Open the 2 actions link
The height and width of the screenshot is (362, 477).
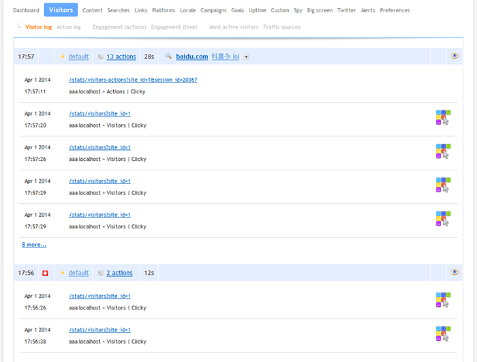119,273
